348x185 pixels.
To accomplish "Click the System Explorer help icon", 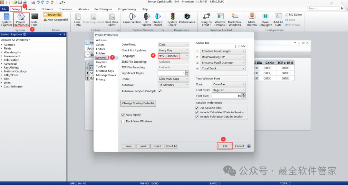I will 24,34.
